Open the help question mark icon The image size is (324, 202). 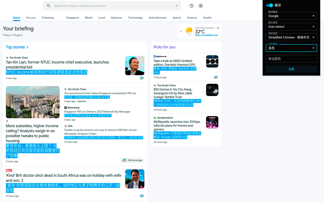tap(191, 6)
